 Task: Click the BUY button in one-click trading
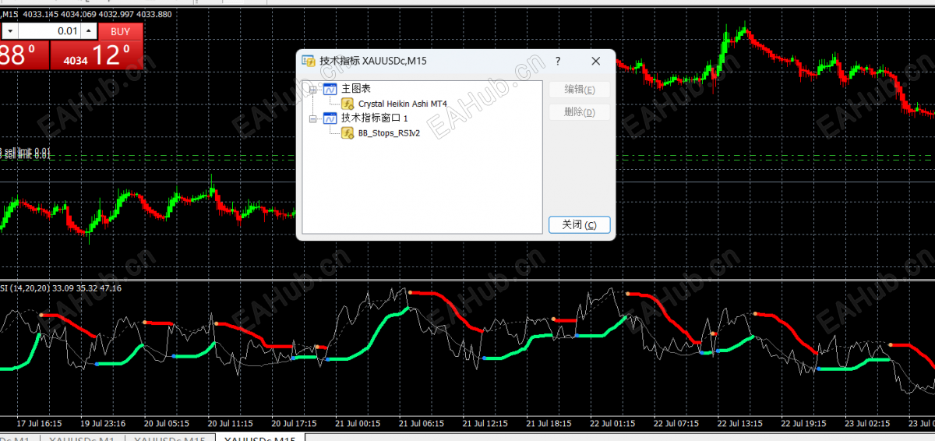[x=121, y=31]
